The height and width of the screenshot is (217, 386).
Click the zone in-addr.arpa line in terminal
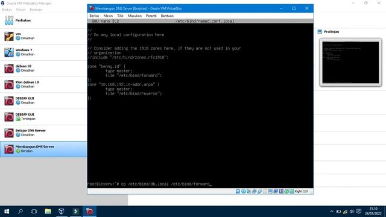(x=123, y=84)
